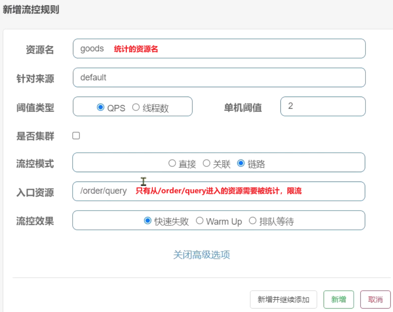Select 快速失败 flow control effect
393x312 pixels.
[147, 220]
